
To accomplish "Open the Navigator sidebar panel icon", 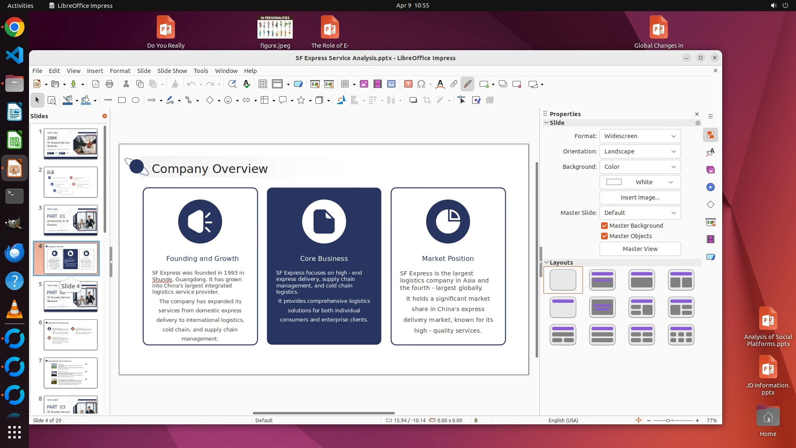I will (x=711, y=187).
